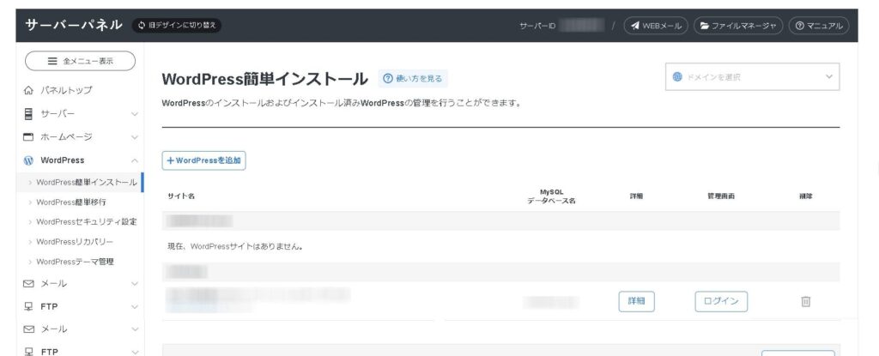Screen dimensions: 879x356
Task: Open WordPress簡単移行 in the sidebar
Action: pyautogui.click(x=70, y=202)
